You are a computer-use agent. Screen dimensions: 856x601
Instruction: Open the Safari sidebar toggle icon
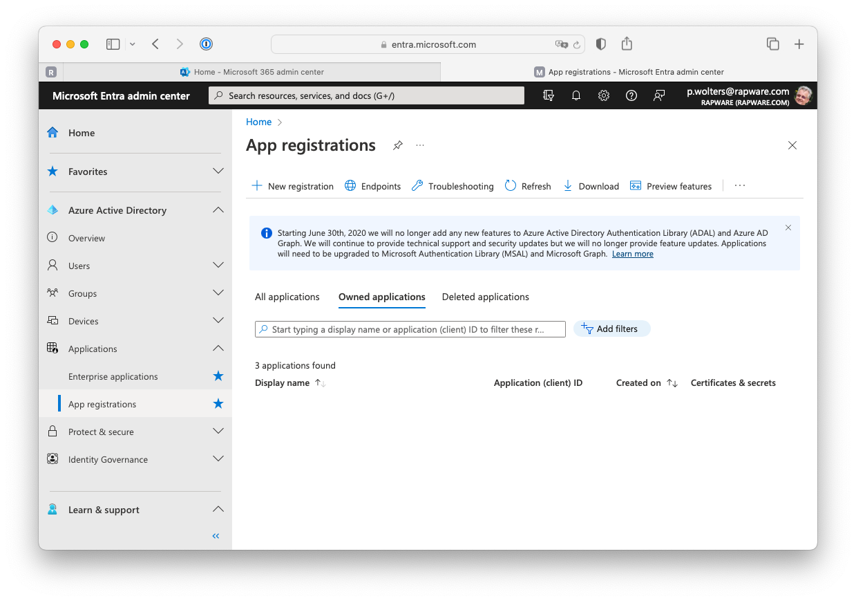coord(113,44)
